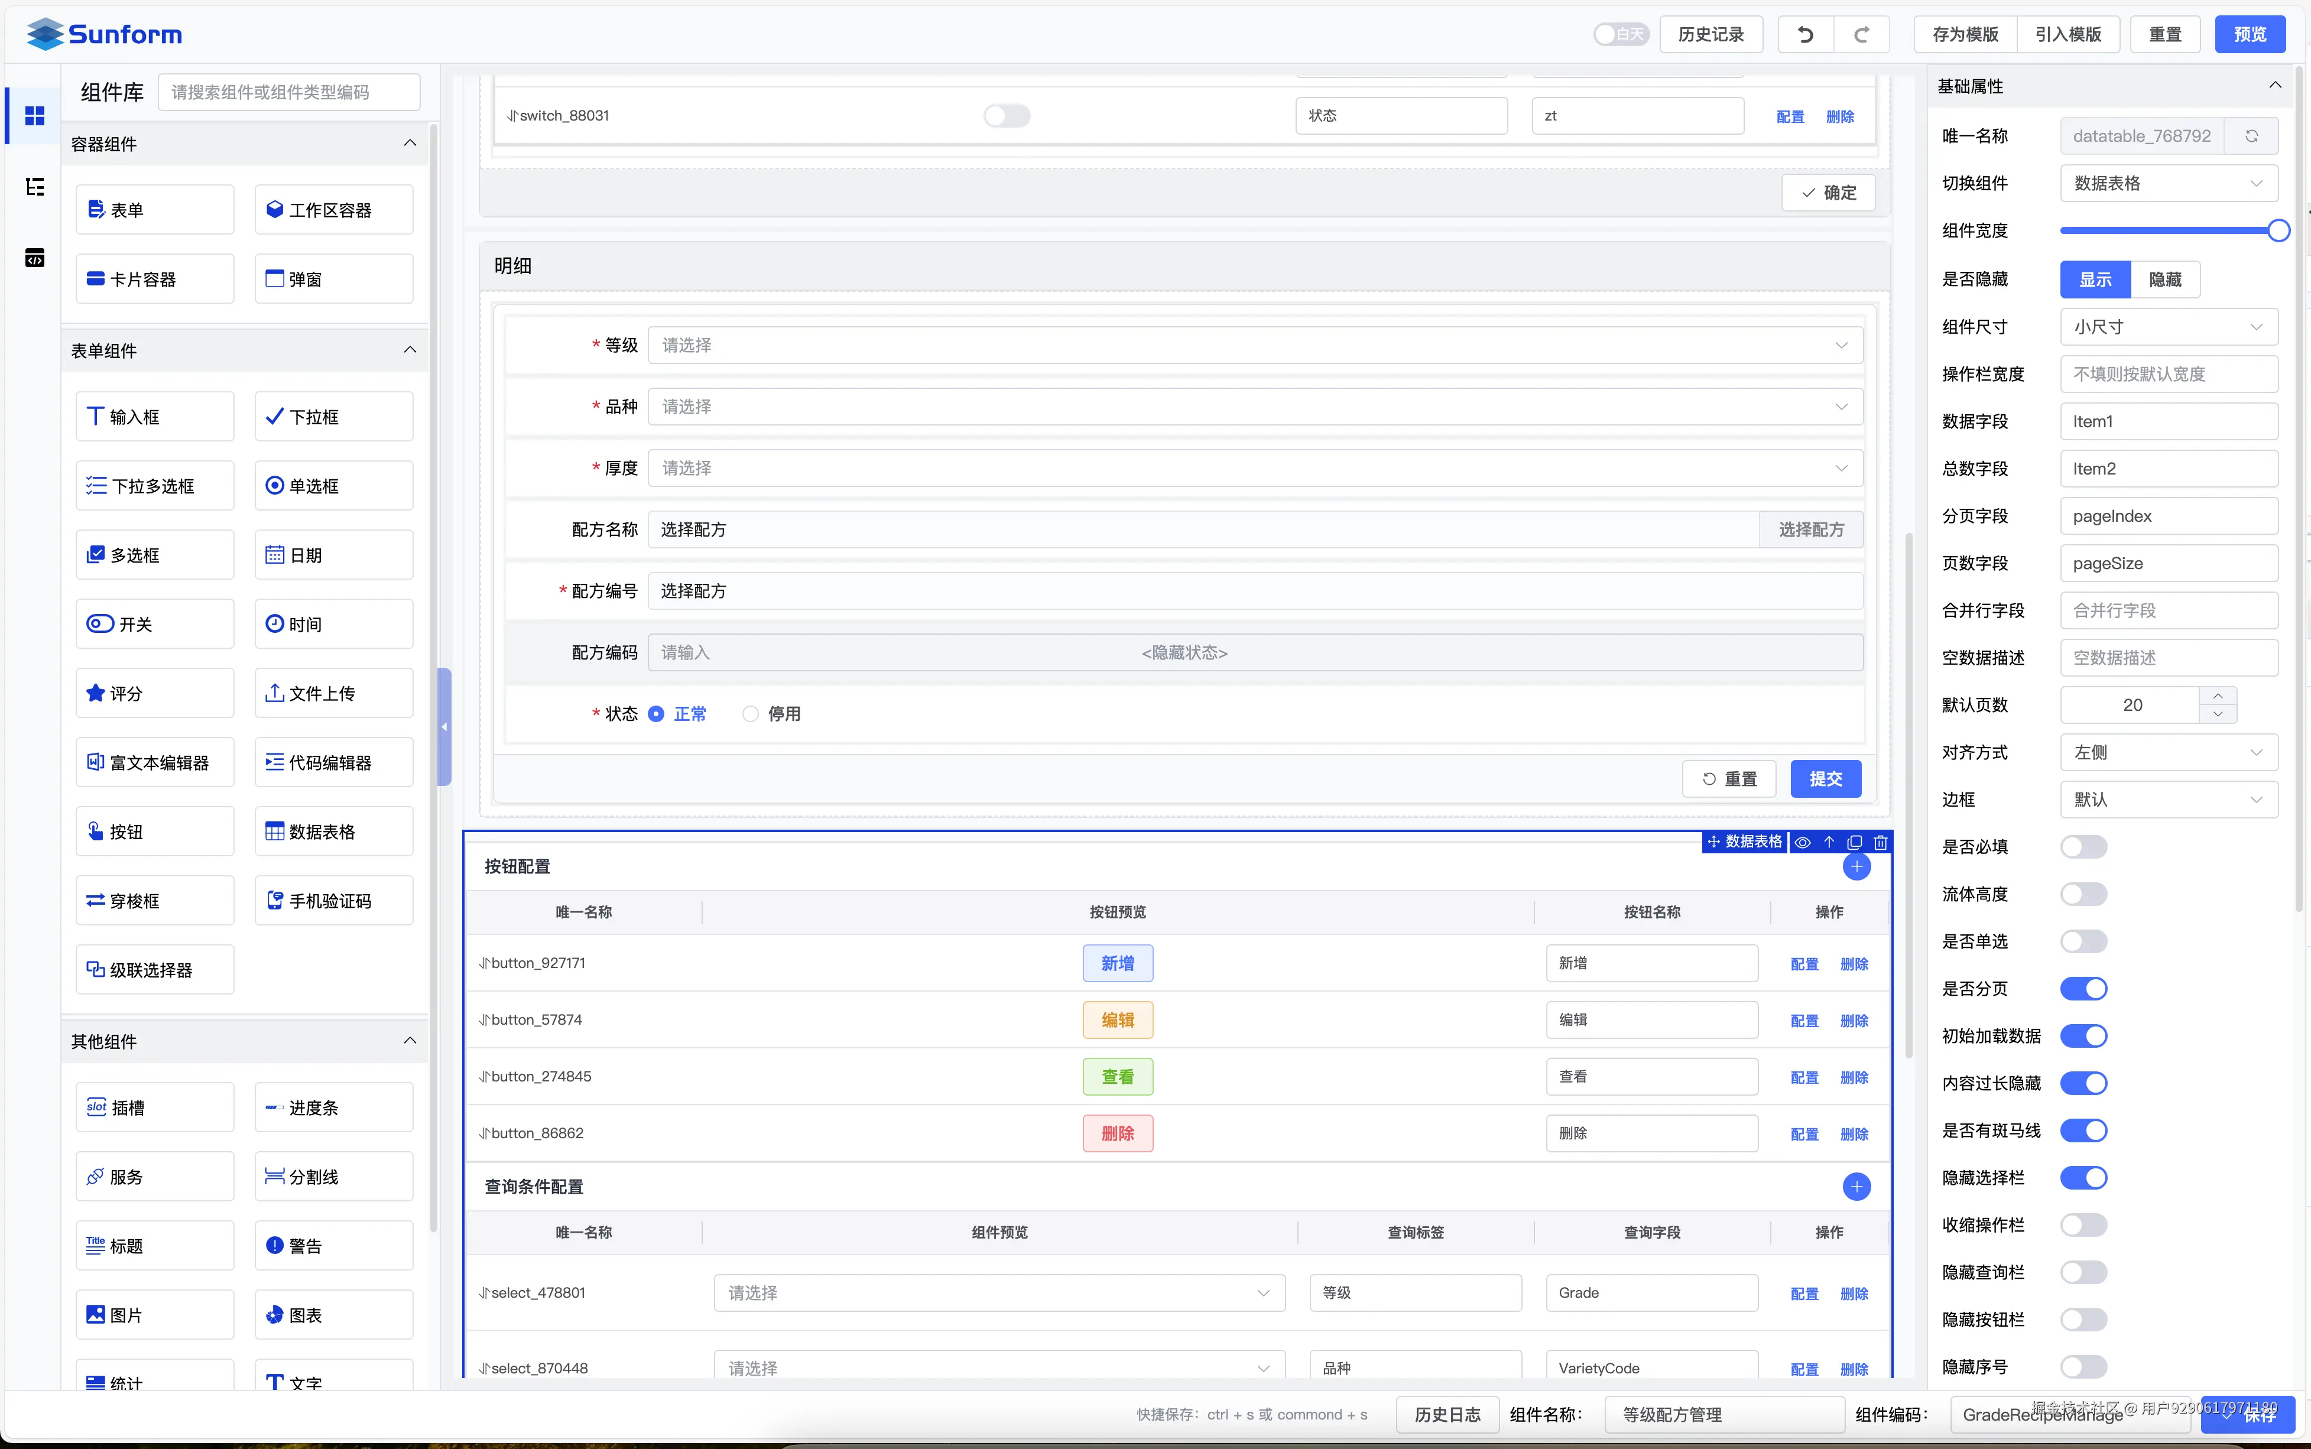
Task: Click the copy icon on data table toolbar
Action: pyautogui.click(x=1855, y=842)
